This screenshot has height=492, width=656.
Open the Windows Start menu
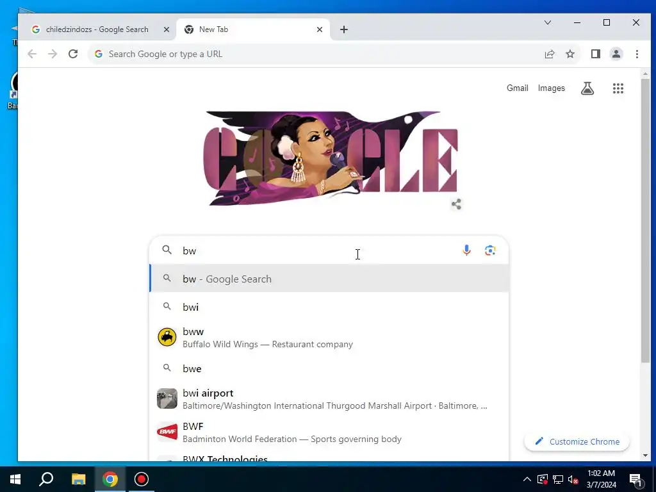click(x=15, y=479)
